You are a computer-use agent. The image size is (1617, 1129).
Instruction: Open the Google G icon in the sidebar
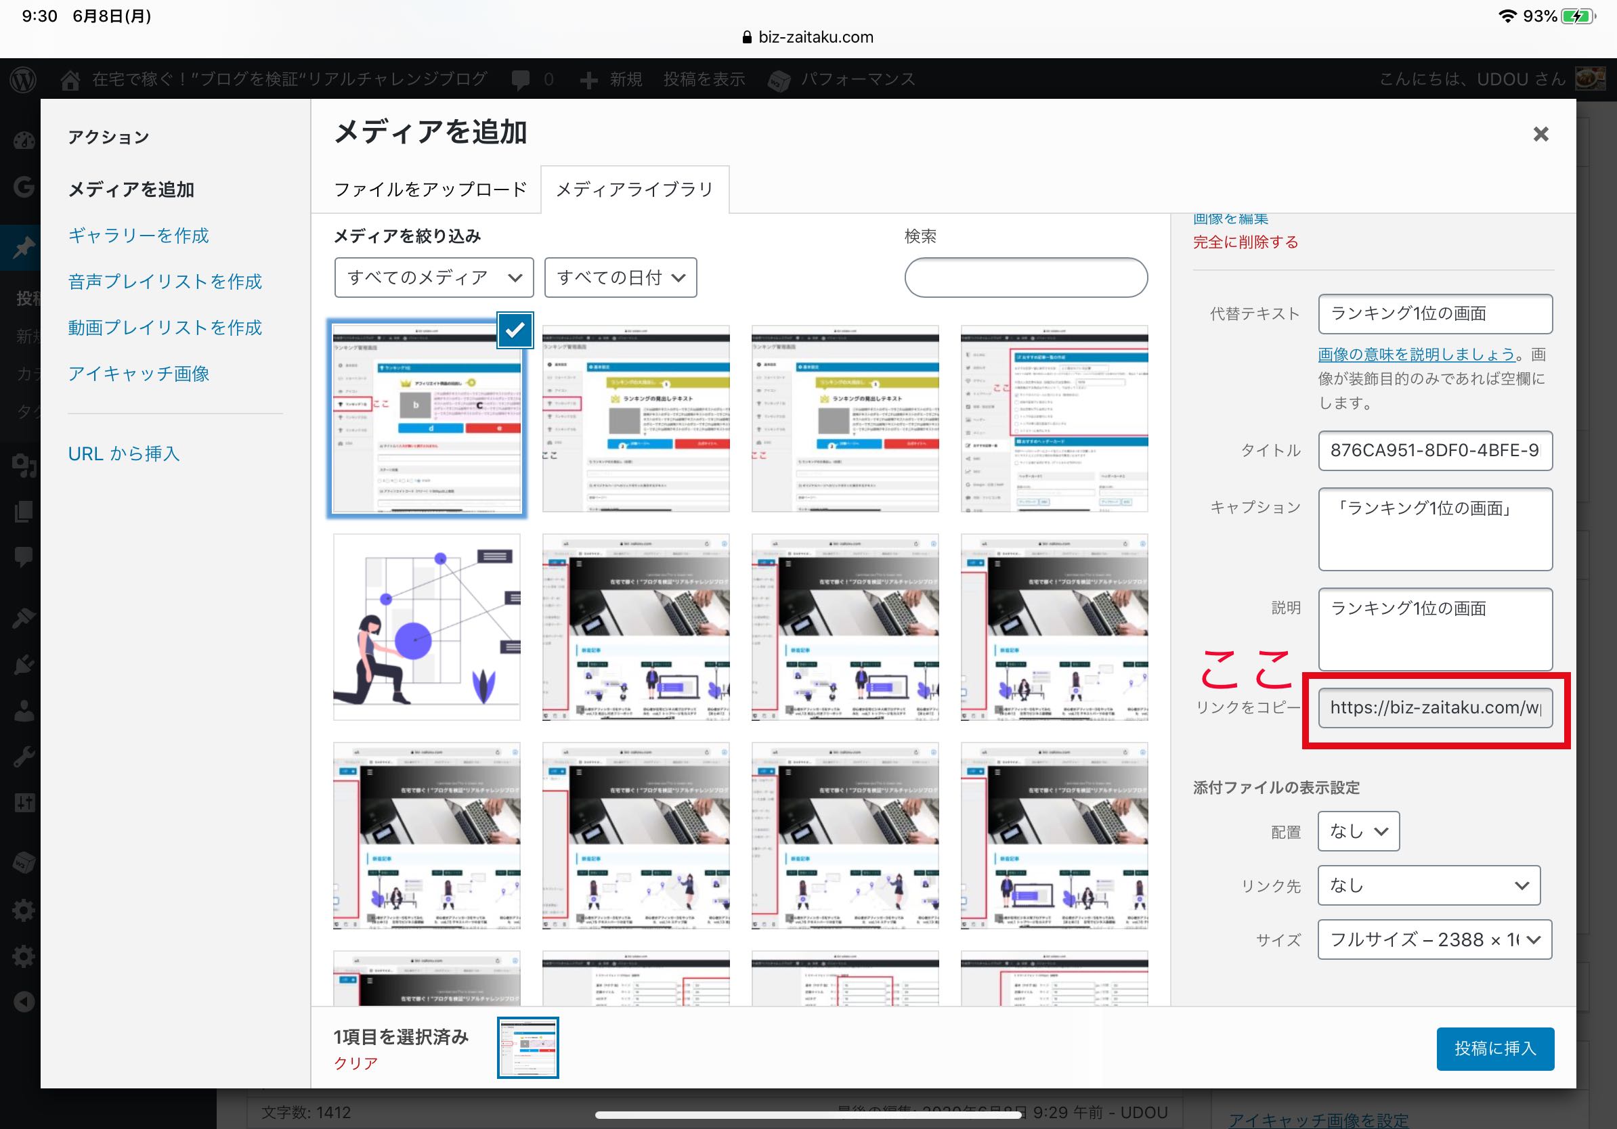coord(24,187)
